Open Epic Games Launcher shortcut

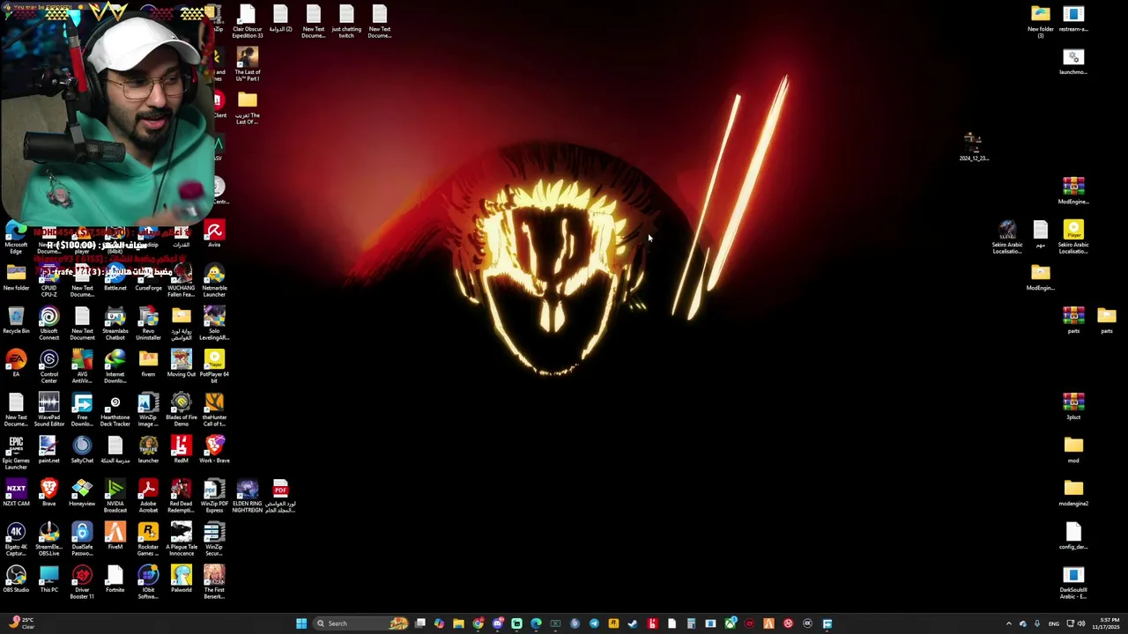click(16, 453)
